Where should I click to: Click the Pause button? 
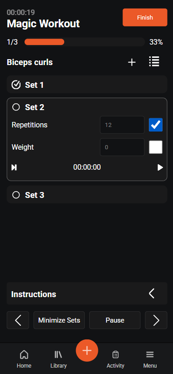coord(115,320)
